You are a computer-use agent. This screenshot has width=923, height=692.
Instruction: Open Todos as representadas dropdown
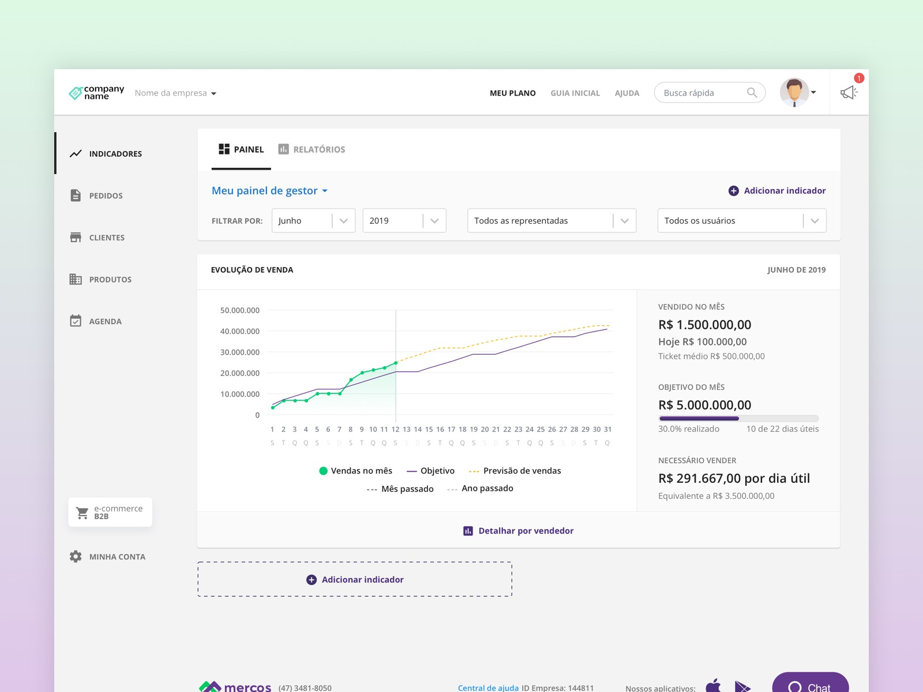(551, 221)
